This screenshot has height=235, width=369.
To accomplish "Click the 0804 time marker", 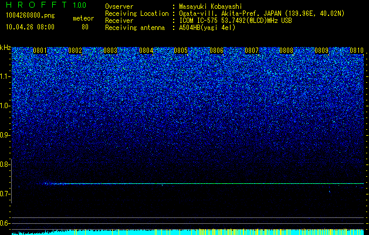I will [146, 51].
